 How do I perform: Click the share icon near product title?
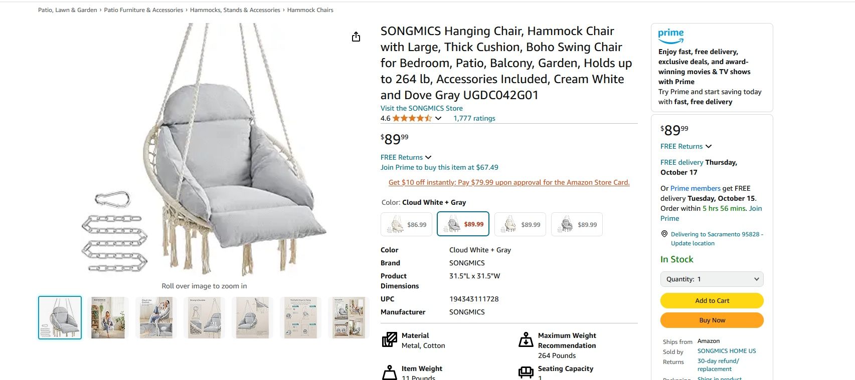[x=356, y=37]
